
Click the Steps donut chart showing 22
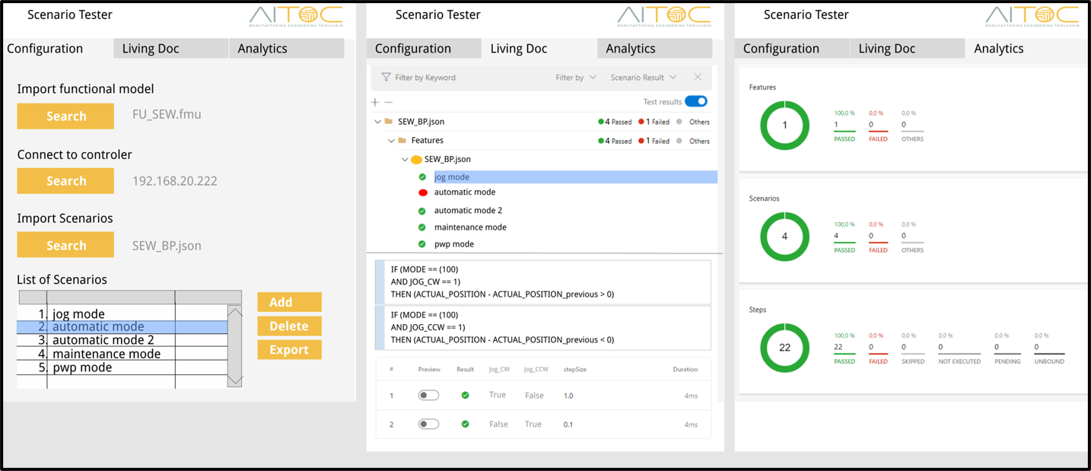(784, 348)
